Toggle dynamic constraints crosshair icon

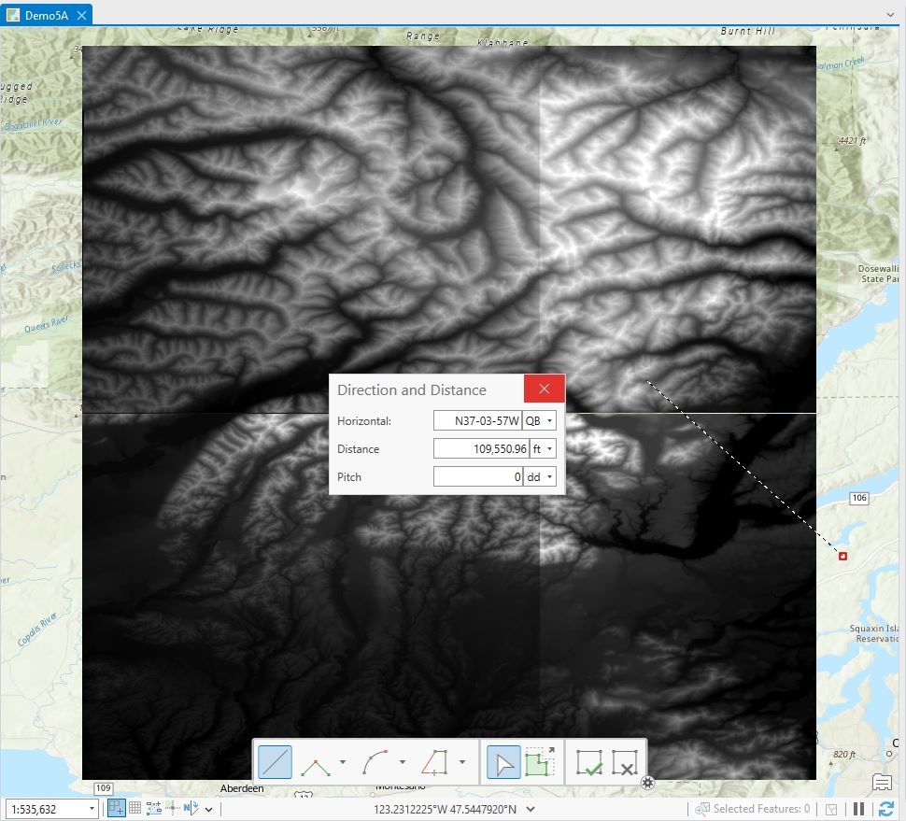pos(172,808)
